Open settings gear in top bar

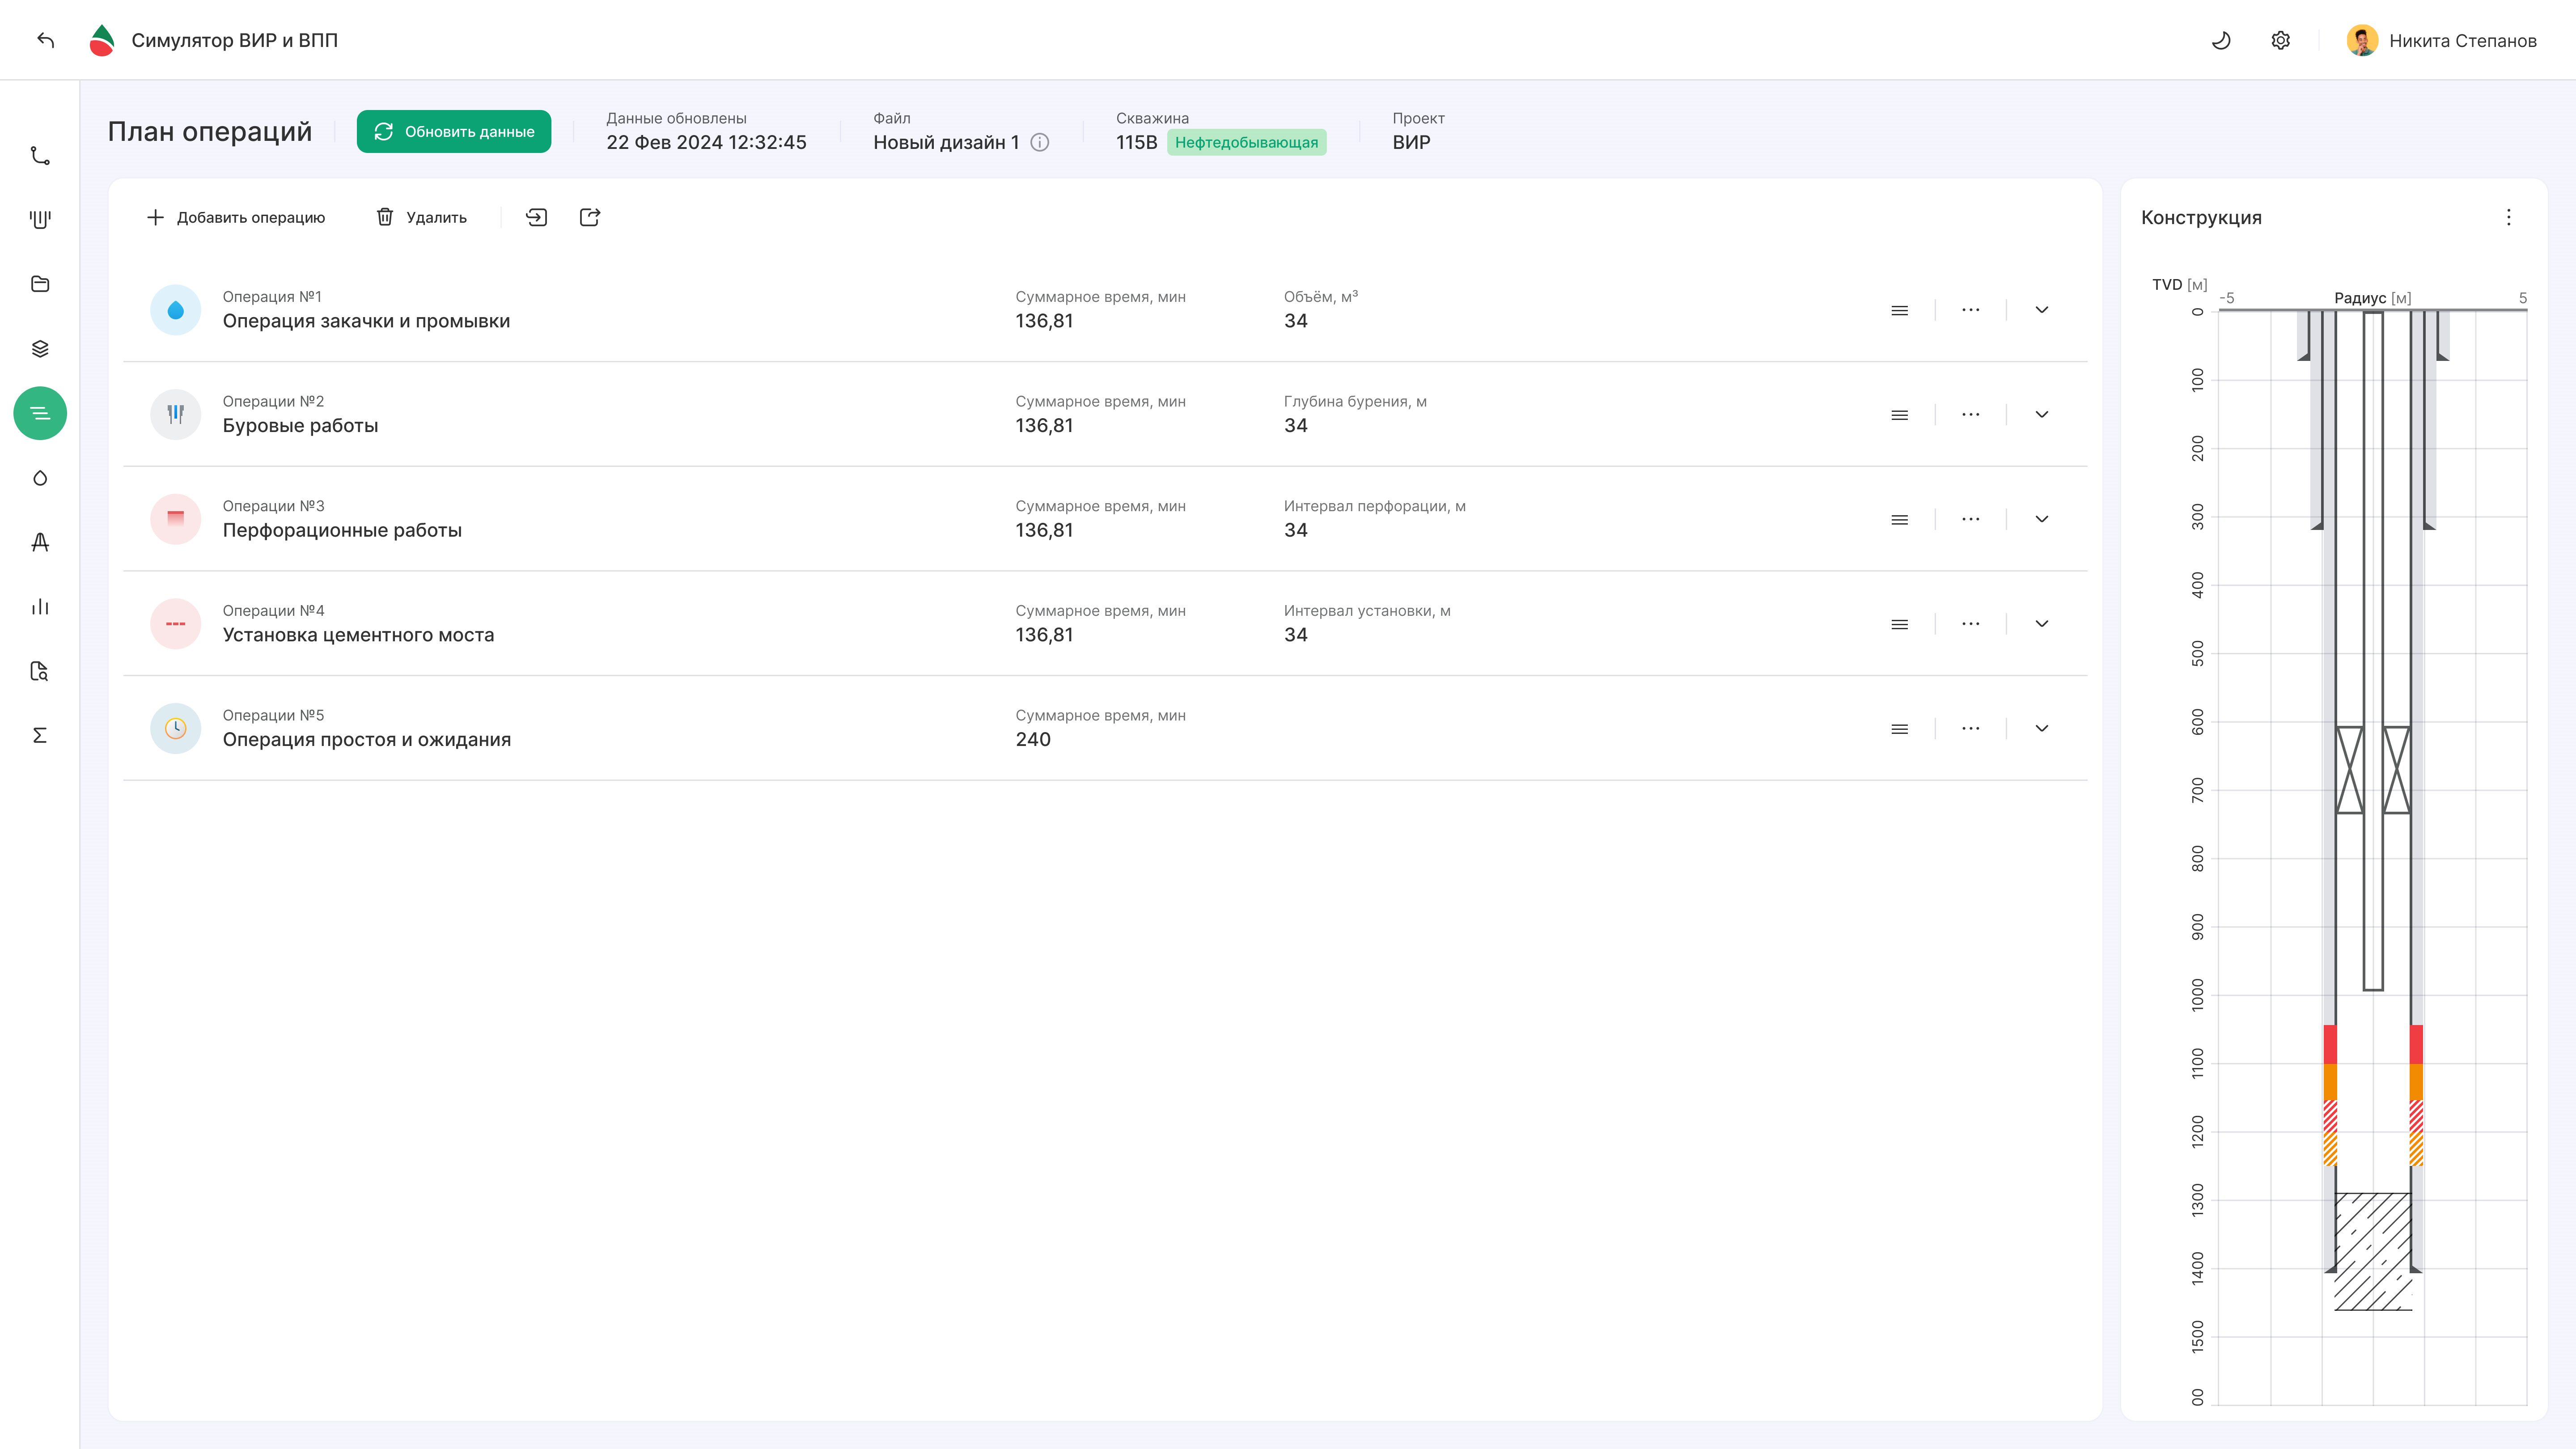pos(2280,40)
